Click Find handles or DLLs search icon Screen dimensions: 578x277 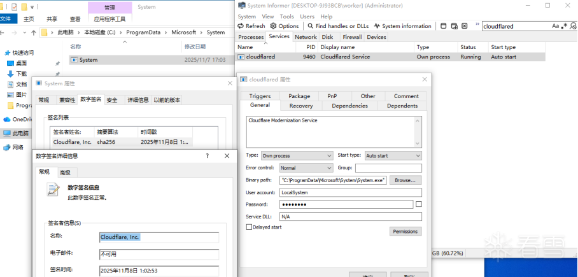click(311, 26)
